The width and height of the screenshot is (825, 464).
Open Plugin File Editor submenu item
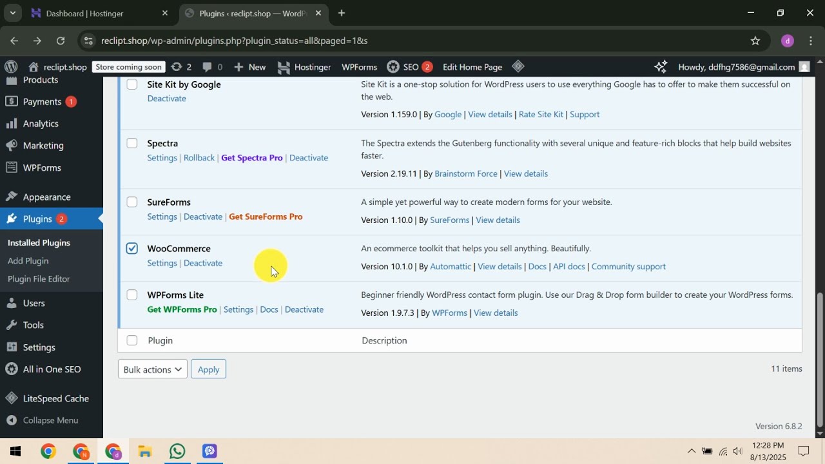39,278
